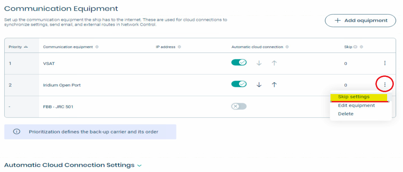
Task: Enable FBB - JRC 501 cloud connection toggle
Action: point(239,106)
